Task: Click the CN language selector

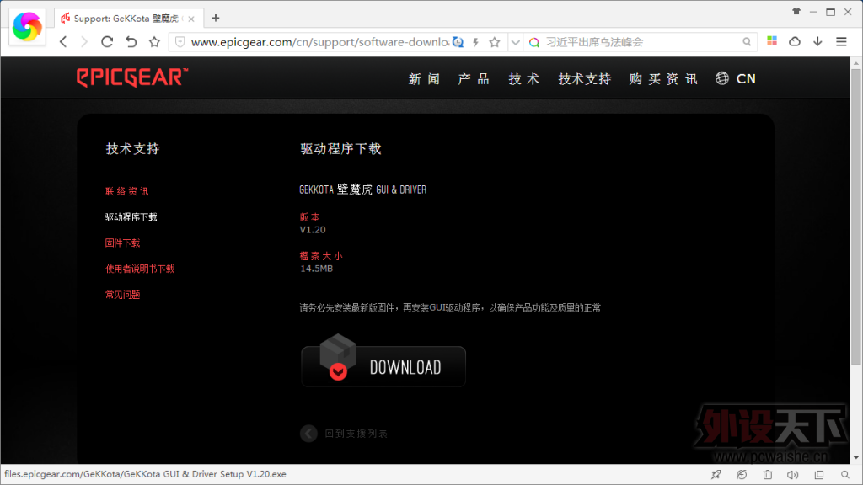Action: (746, 78)
